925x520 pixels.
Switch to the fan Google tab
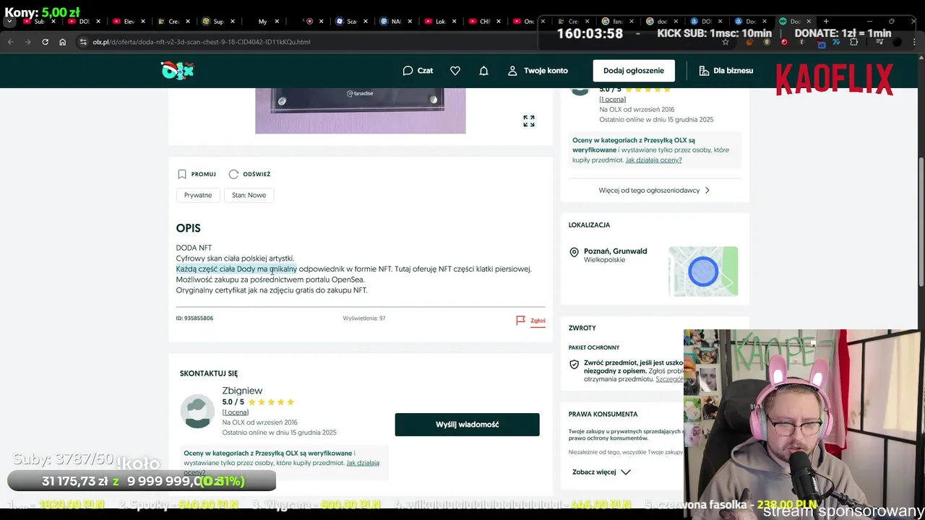[x=619, y=22]
